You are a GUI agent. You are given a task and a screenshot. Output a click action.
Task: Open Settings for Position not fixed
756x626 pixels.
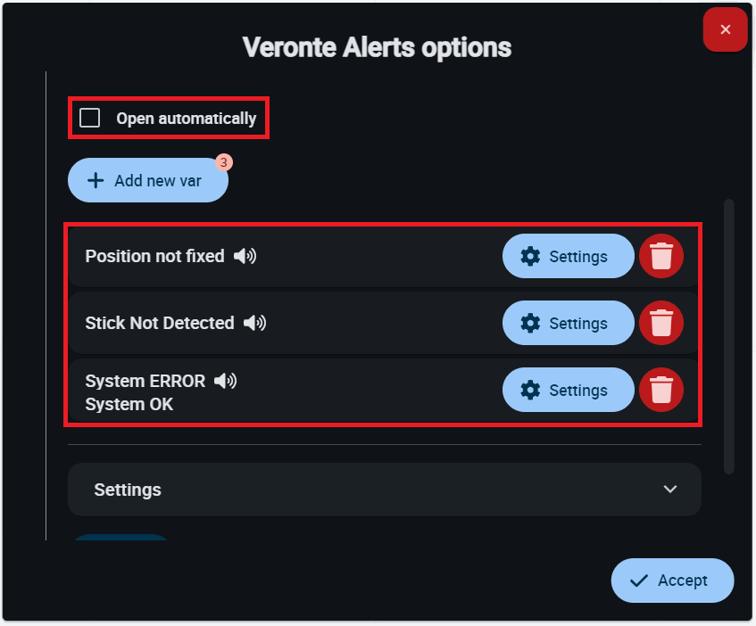[568, 257]
